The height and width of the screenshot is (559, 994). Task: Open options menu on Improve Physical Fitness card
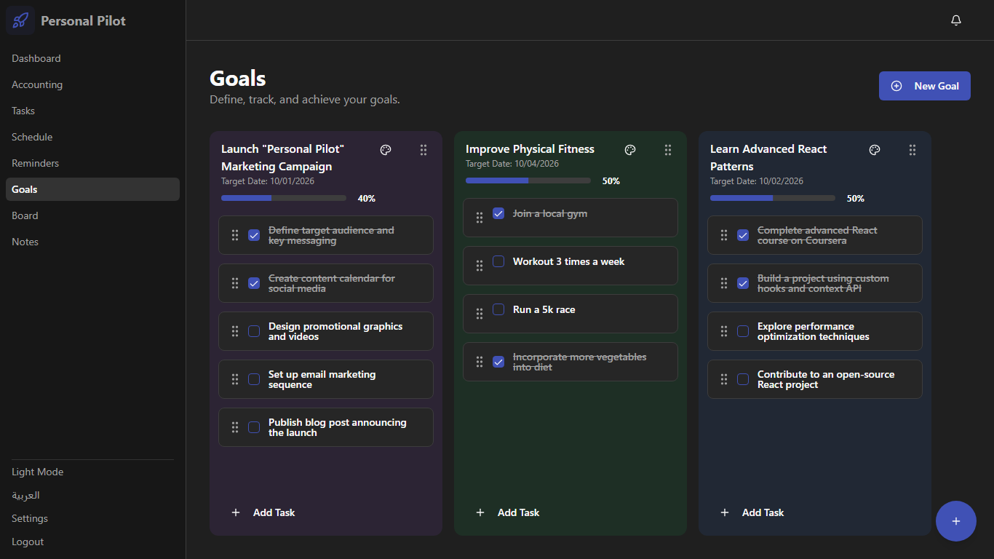(668, 150)
